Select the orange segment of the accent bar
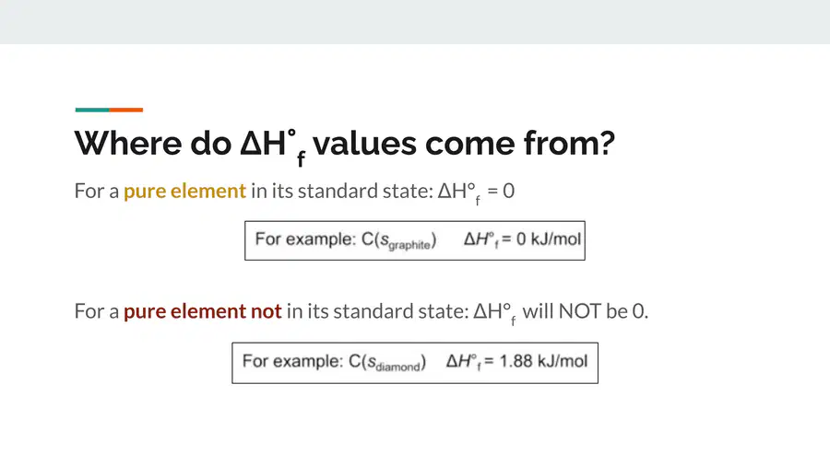 (126, 110)
